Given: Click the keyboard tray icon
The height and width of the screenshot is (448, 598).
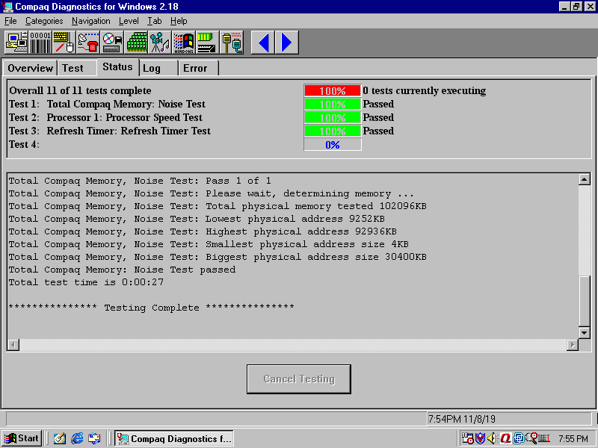Looking at the screenshot, I should pos(544,439).
